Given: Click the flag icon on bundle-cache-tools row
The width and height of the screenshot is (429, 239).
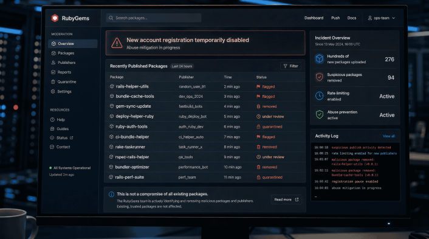Looking at the screenshot, I should (258, 96).
